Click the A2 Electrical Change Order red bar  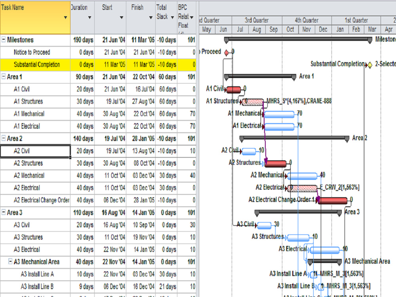tap(333, 200)
